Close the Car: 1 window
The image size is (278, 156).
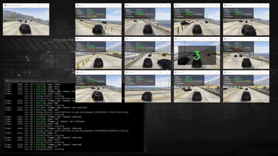[x=118, y=6]
